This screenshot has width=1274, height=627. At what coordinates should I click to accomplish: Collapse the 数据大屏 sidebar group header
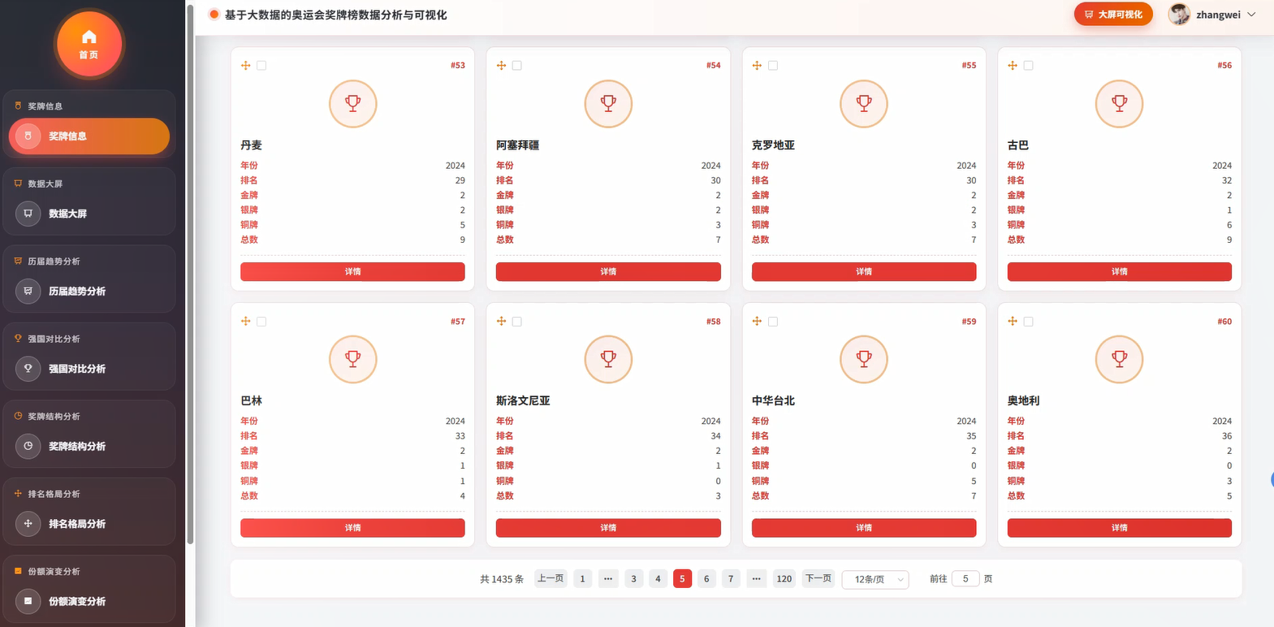(x=89, y=184)
